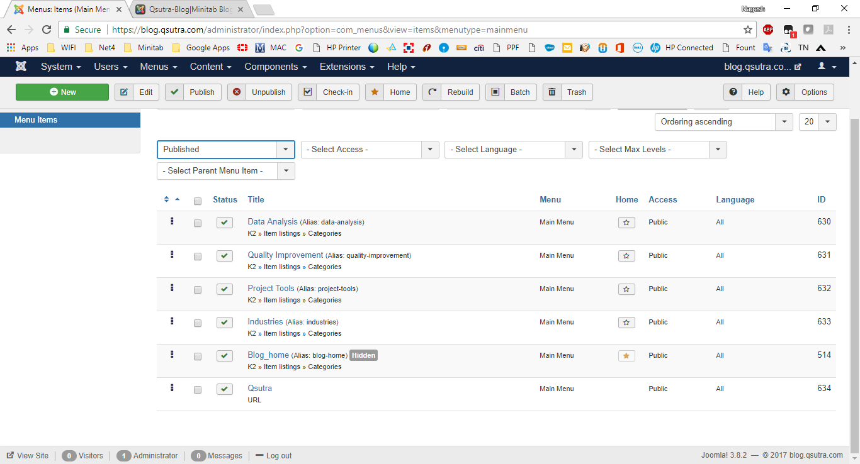
Task: Open the Options button
Action: [805, 92]
